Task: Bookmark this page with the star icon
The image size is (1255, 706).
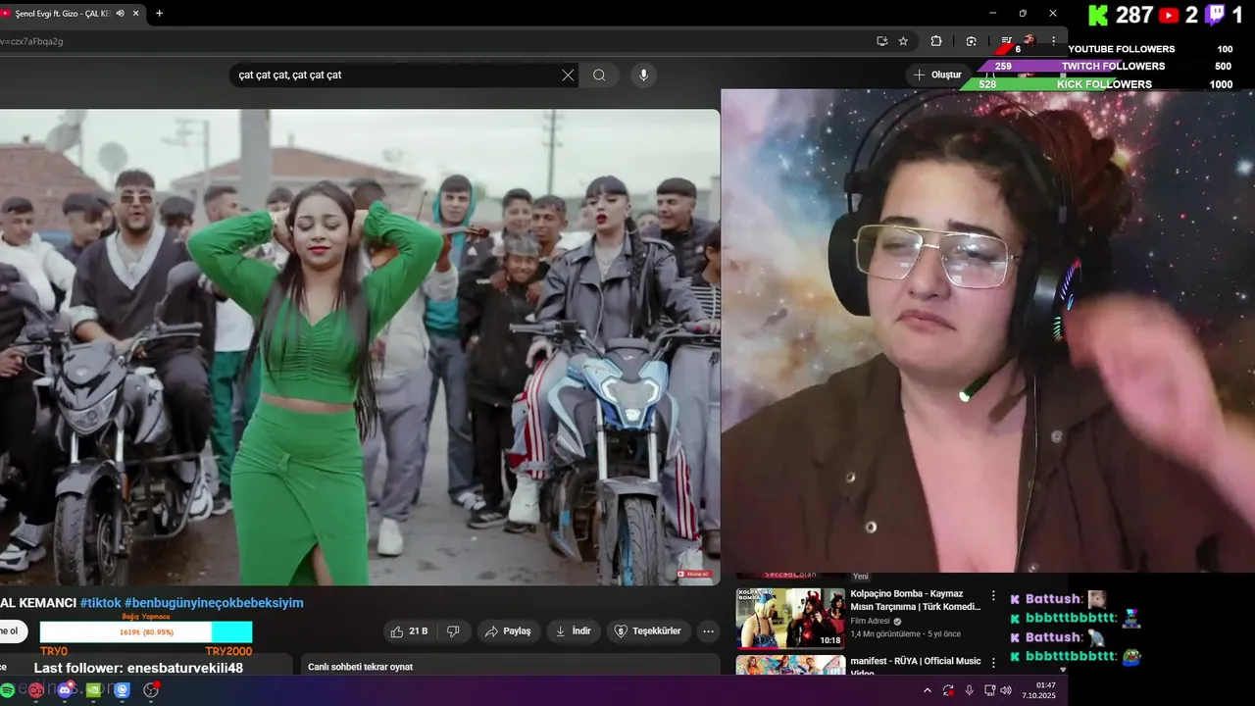Action: (x=903, y=41)
